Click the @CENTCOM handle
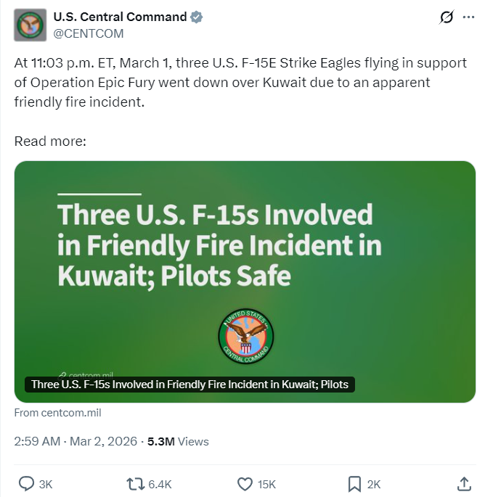The width and height of the screenshot is (485, 497). click(89, 33)
